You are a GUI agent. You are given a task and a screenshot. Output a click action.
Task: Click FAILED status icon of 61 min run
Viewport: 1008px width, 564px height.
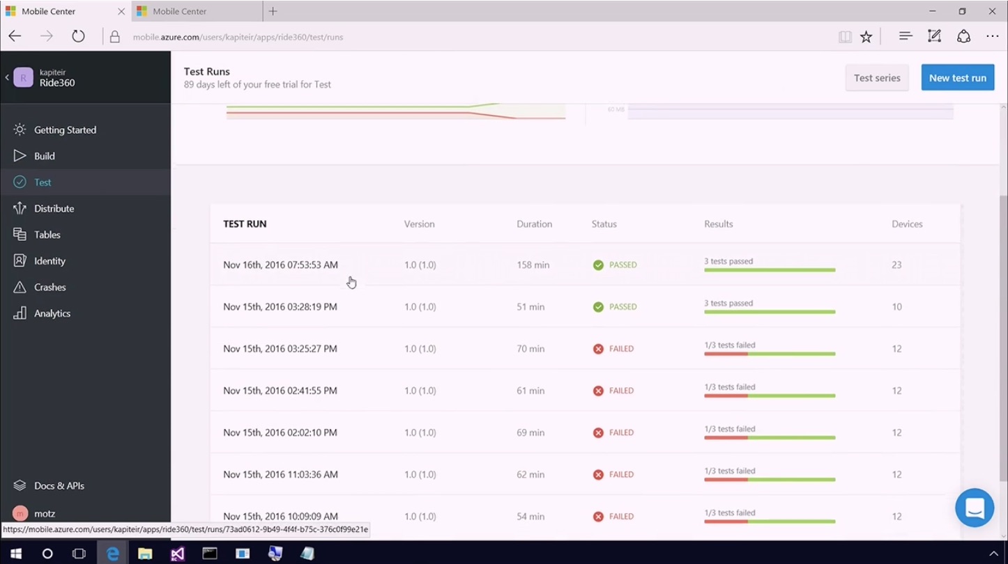click(x=598, y=391)
